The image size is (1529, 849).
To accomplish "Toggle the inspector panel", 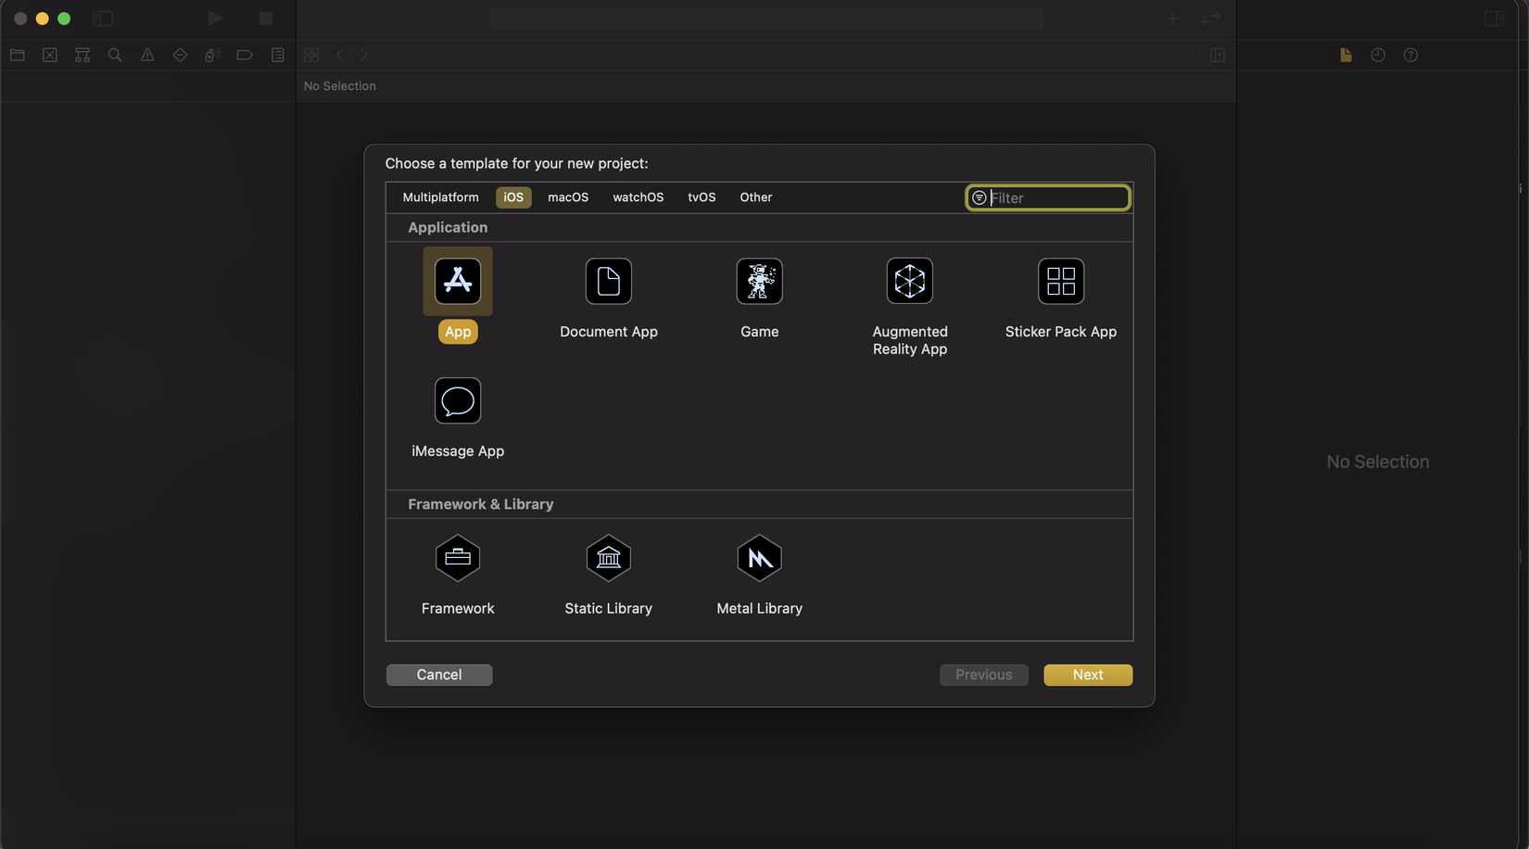I will 1495,19.
